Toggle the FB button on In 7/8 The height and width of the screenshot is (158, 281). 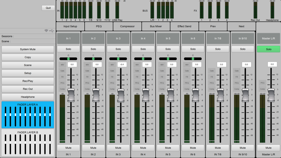point(212,77)
